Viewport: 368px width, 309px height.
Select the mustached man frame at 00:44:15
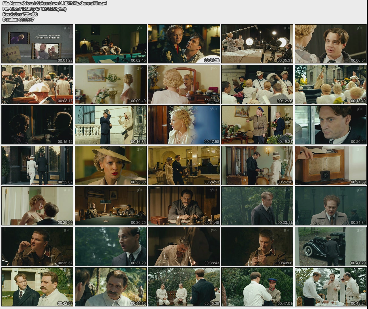pyautogui.click(x=111, y=287)
